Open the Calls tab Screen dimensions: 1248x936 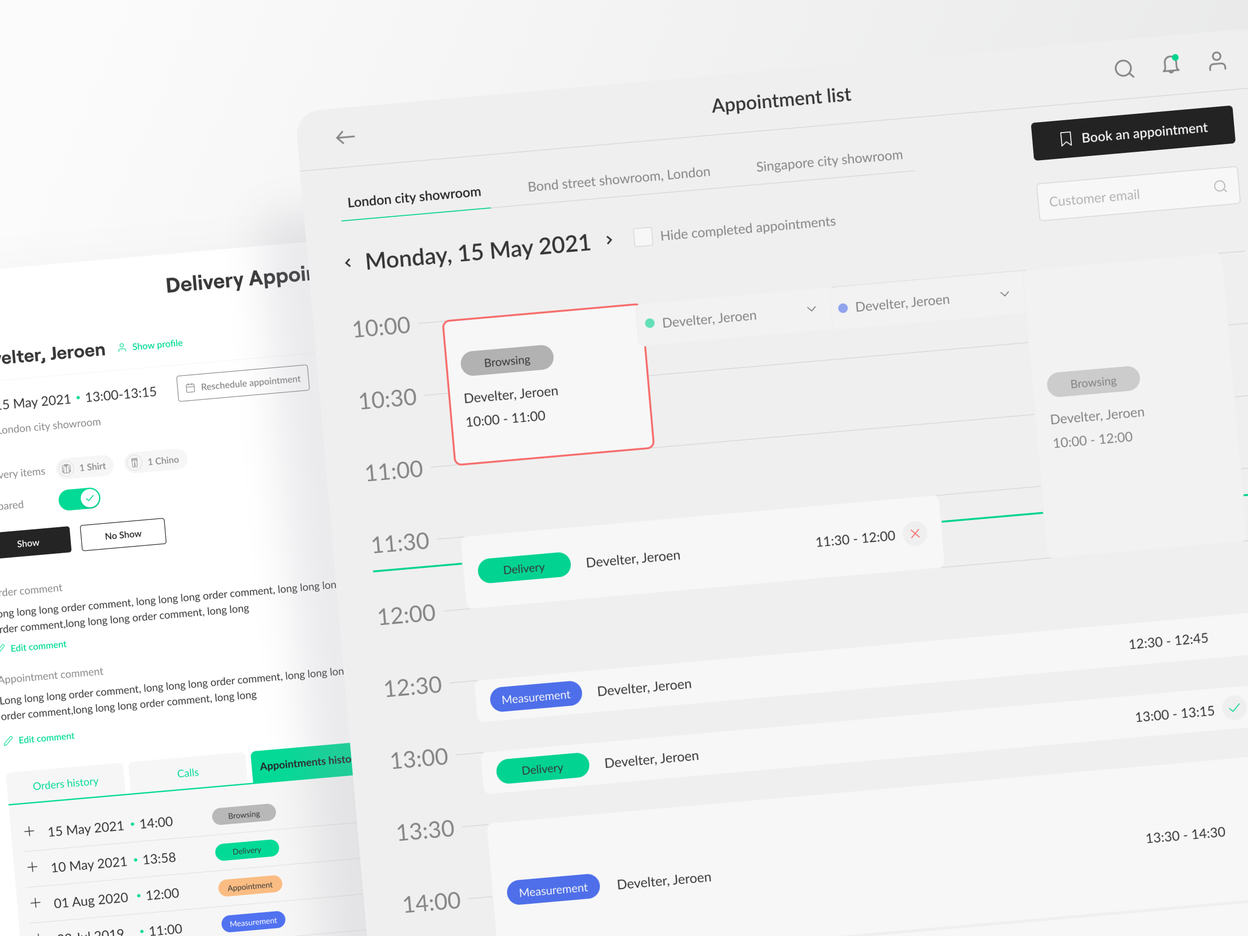point(188,772)
